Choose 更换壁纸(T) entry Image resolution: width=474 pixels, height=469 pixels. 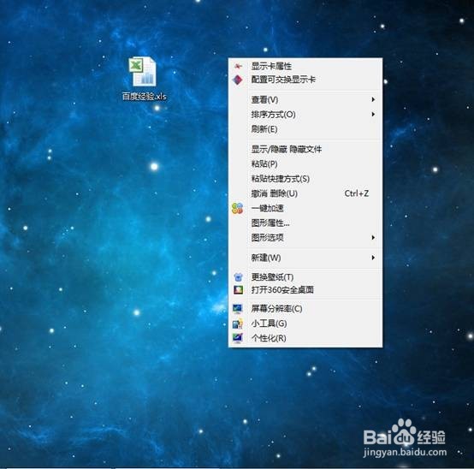click(x=305, y=276)
